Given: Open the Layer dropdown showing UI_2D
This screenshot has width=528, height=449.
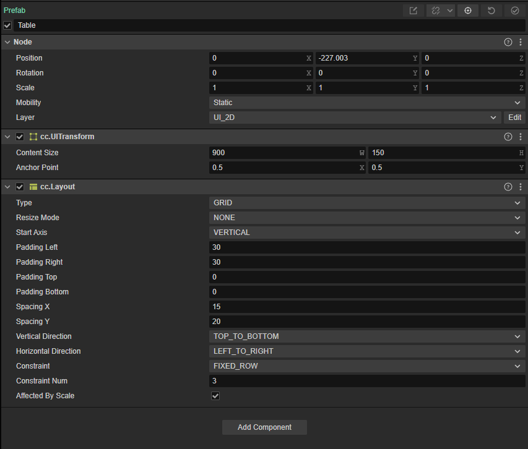Looking at the screenshot, I should (355, 118).
